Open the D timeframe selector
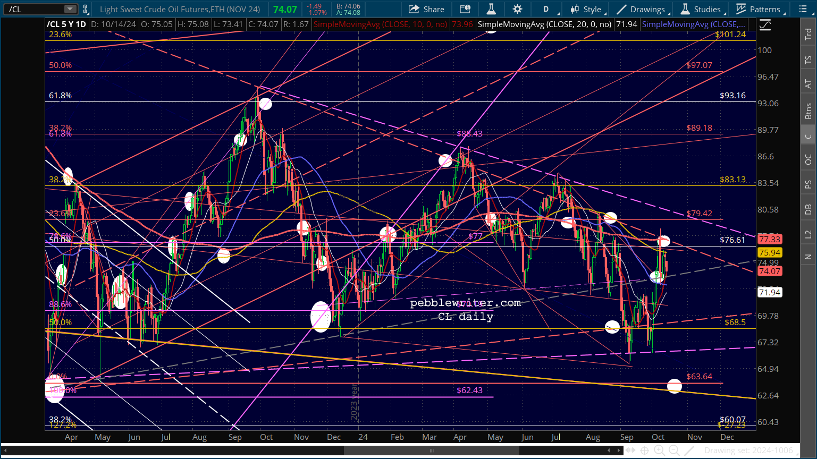The height and width of the screenshot is (459, 817). click(548, 9)
